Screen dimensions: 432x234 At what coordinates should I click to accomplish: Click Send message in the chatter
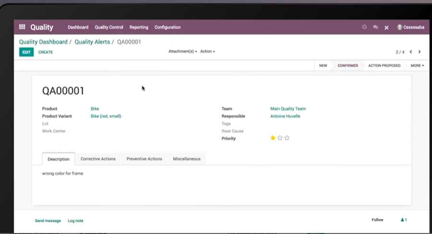(48, 221)
